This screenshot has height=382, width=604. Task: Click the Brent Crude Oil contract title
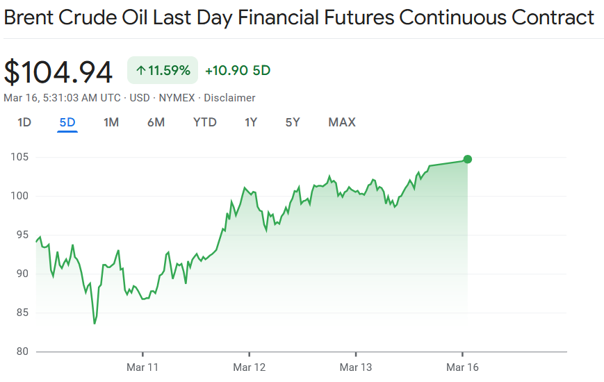tap(299, 17)
